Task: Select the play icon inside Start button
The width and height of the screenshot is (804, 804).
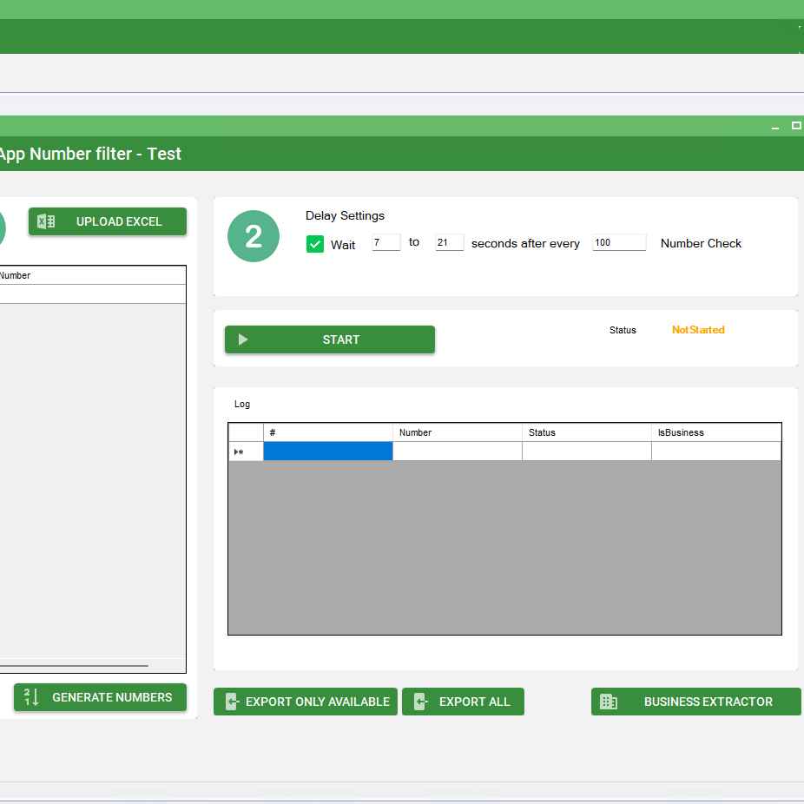Action: pos(243,339)
